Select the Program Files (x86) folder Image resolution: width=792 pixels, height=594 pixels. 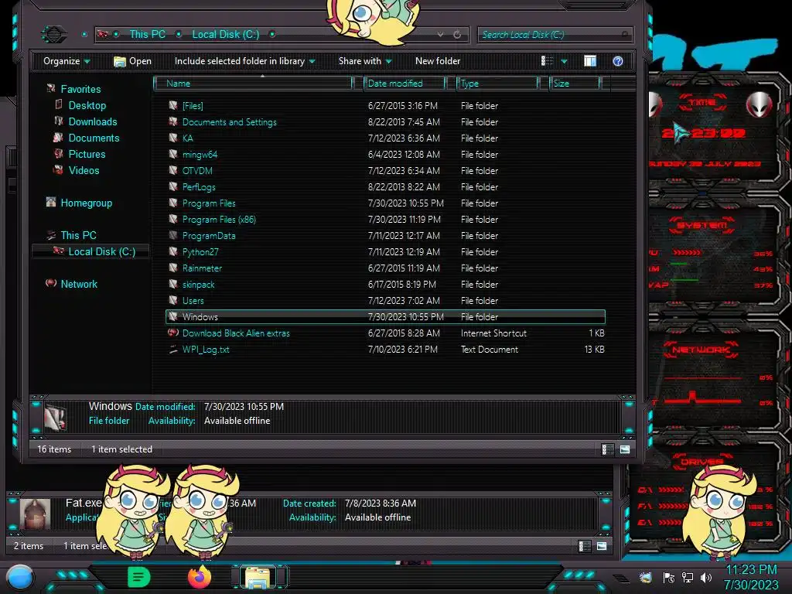tap(219, 219)
